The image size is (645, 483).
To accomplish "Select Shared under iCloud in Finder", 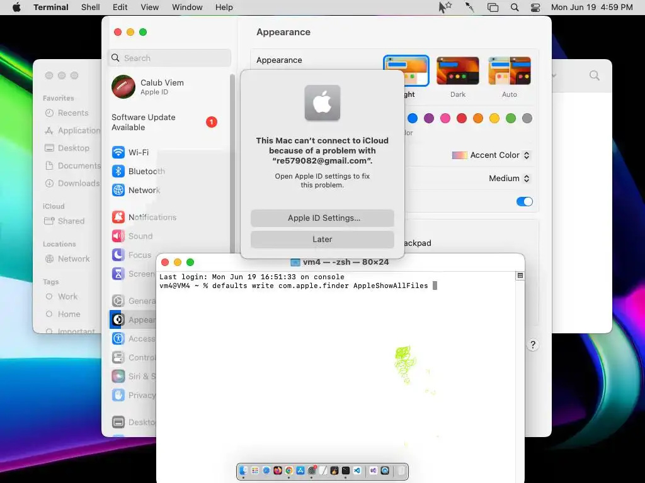I will click(x=65, y=221).
